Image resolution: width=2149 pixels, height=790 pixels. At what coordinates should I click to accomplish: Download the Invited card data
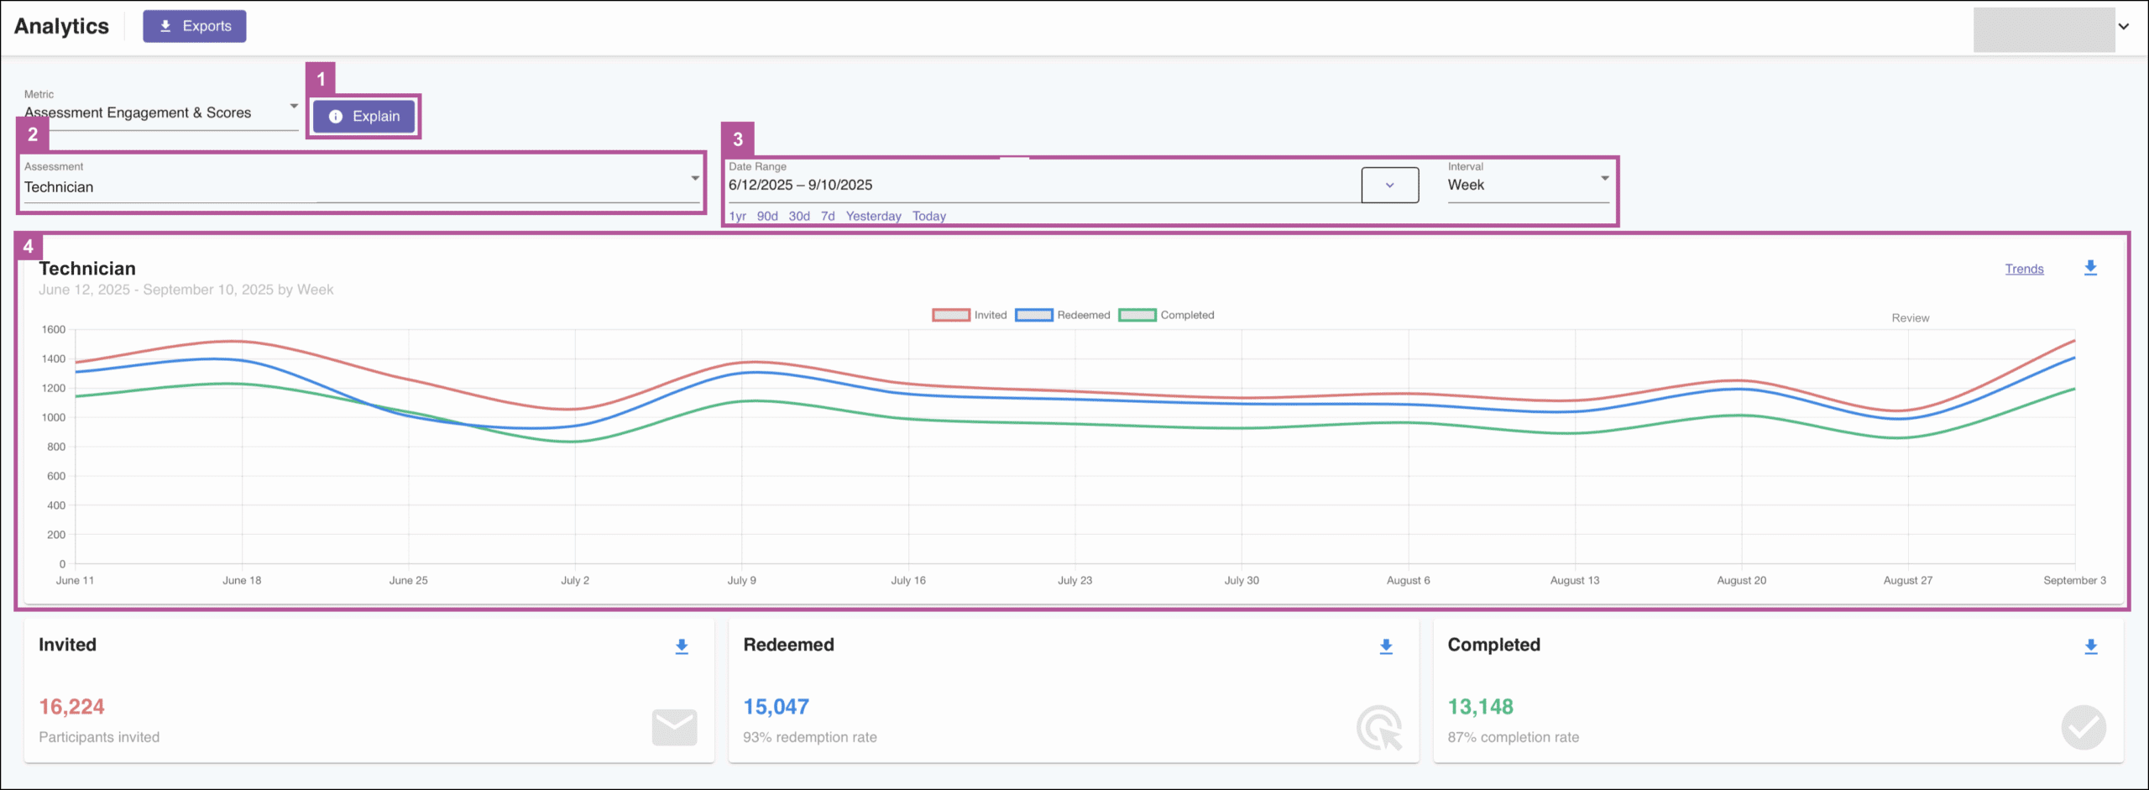(x=682, y=646)
